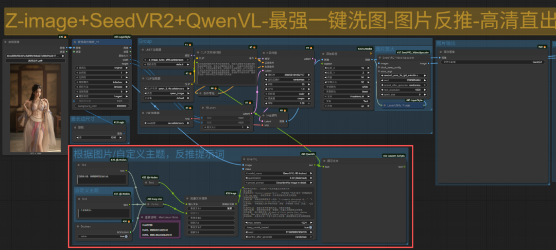Collapse the 条件零化 node title dot
556x250 pixels.
pos(200,94)
